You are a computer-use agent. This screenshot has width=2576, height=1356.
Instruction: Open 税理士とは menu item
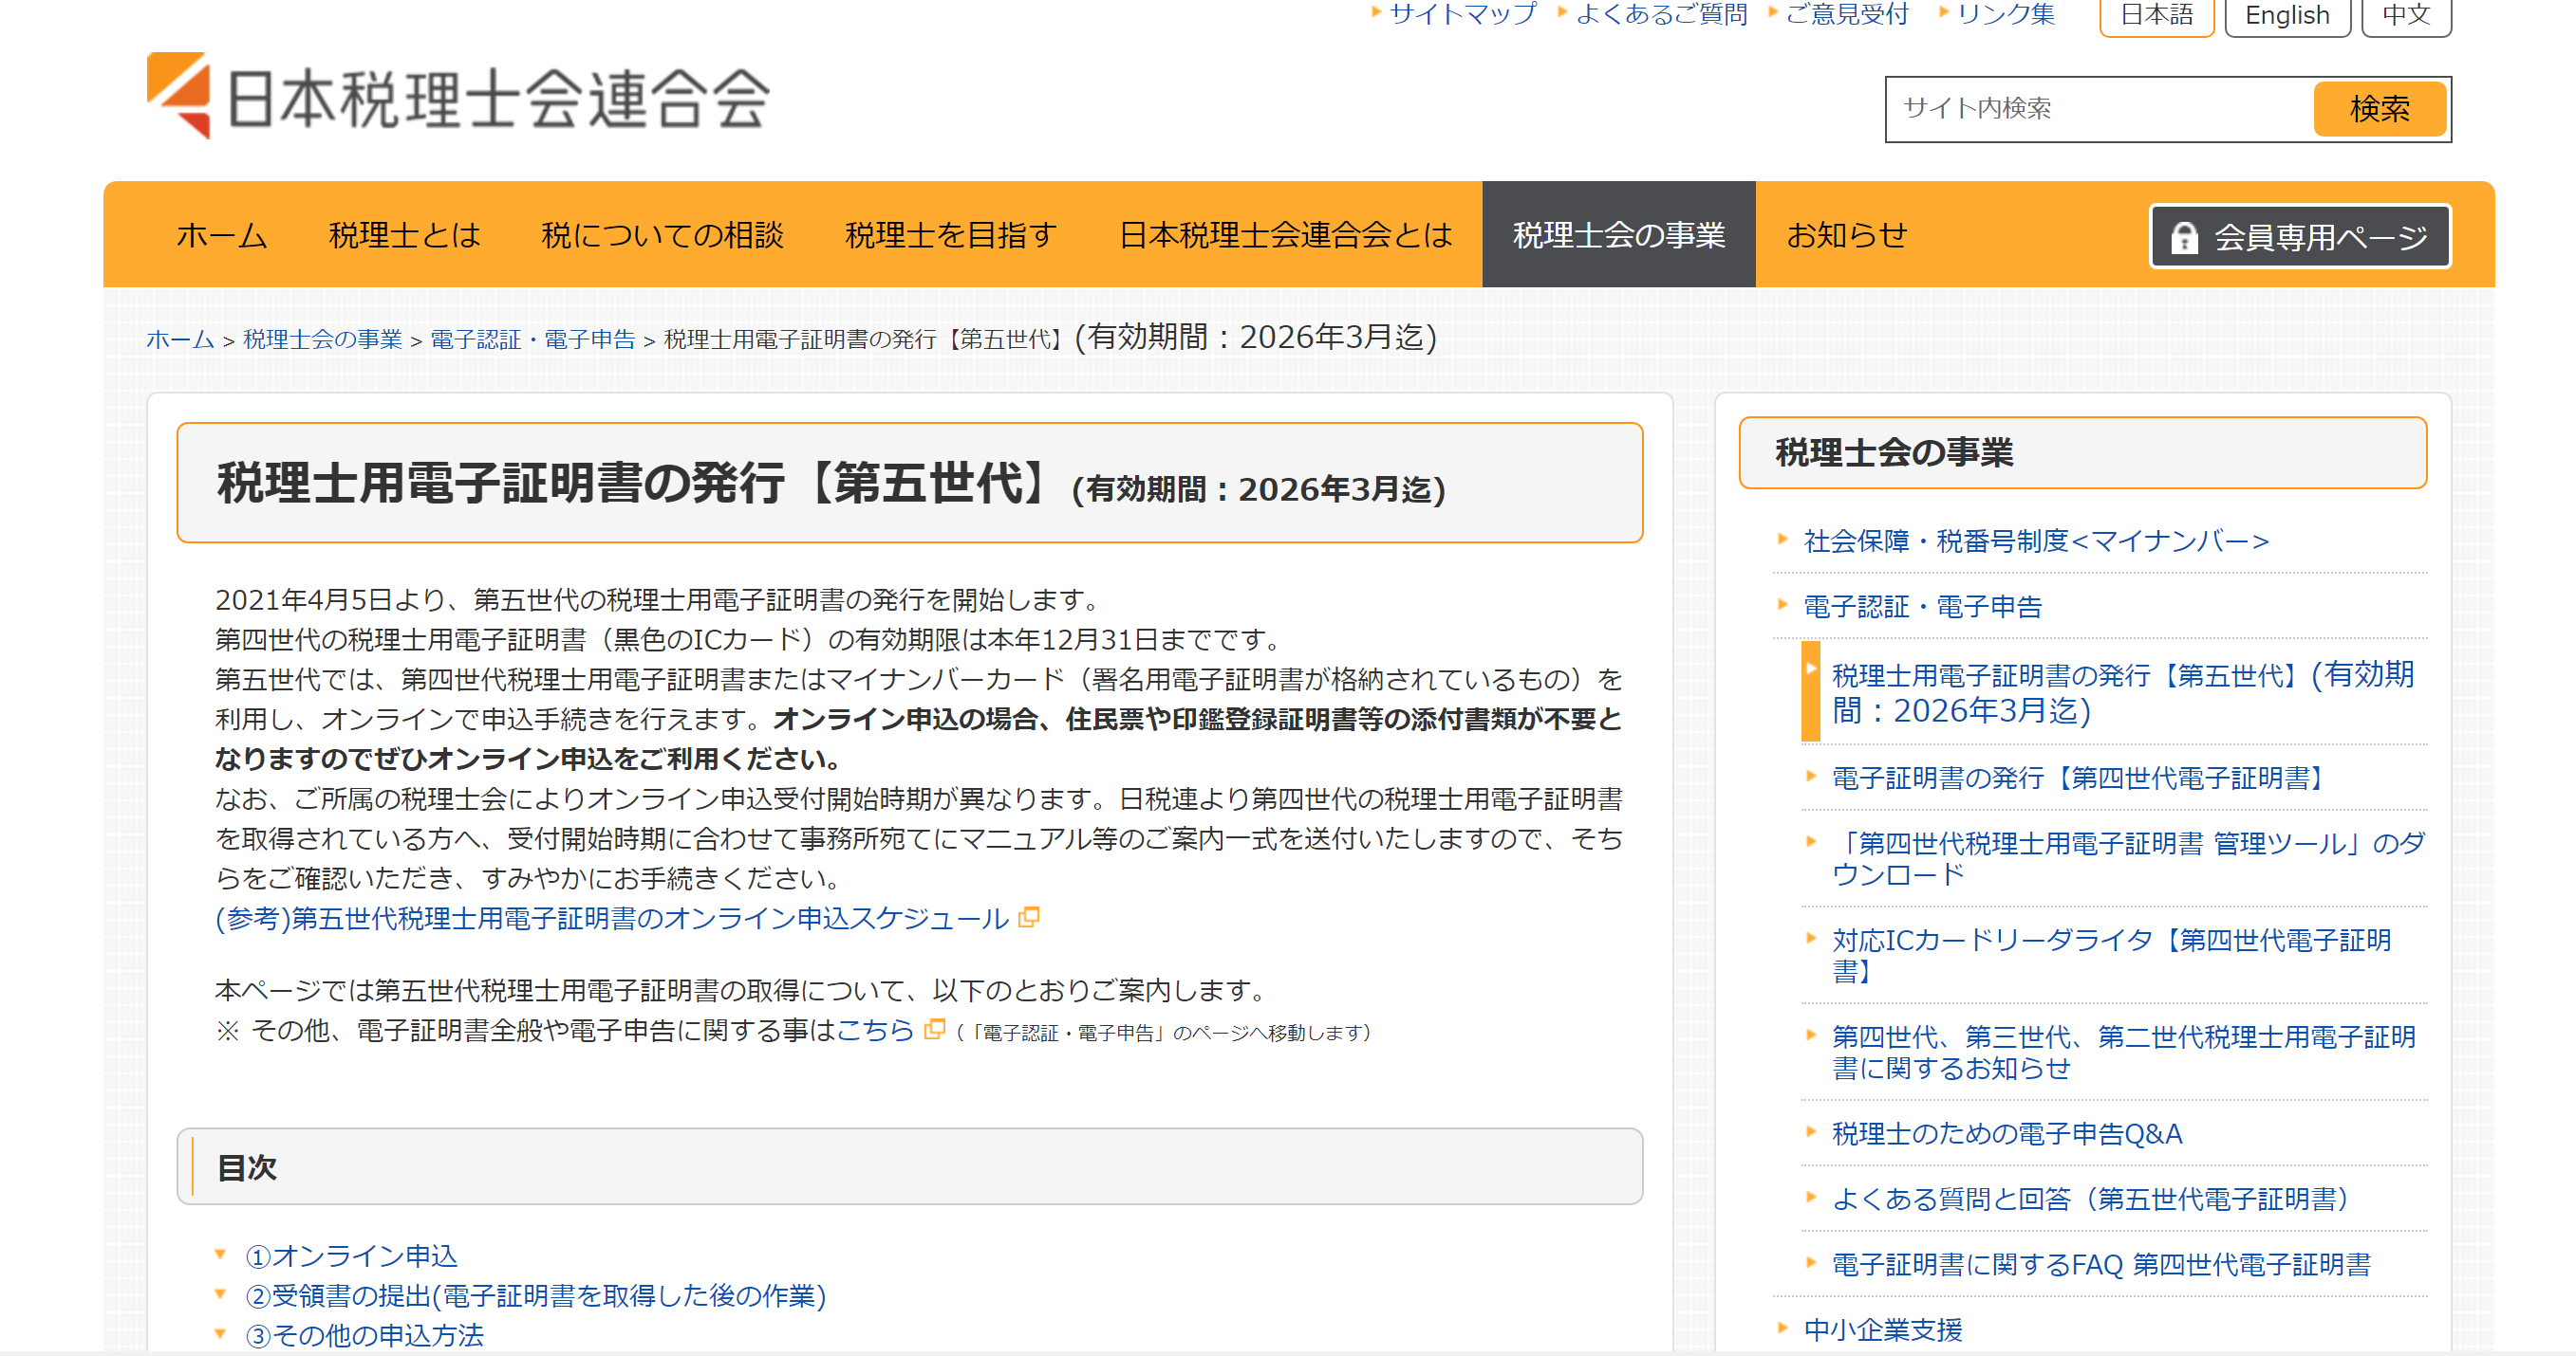coord(404,235)
